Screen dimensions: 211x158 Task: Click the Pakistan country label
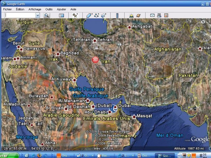coord(188,75)
